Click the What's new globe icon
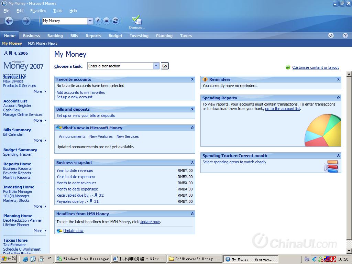 click(x=59, y=128)
